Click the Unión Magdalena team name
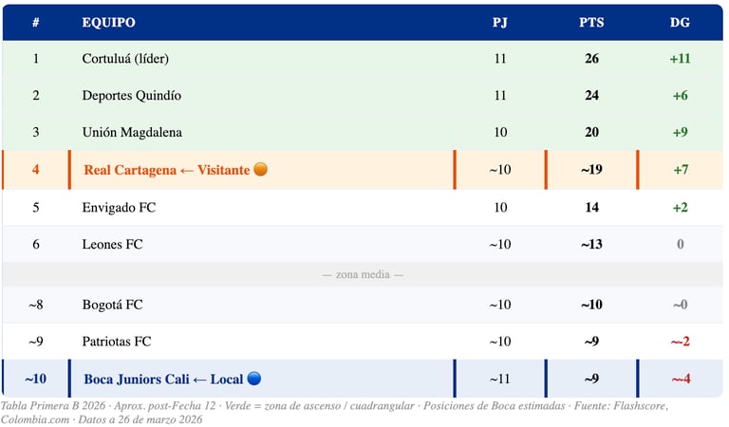 point(132,132)
